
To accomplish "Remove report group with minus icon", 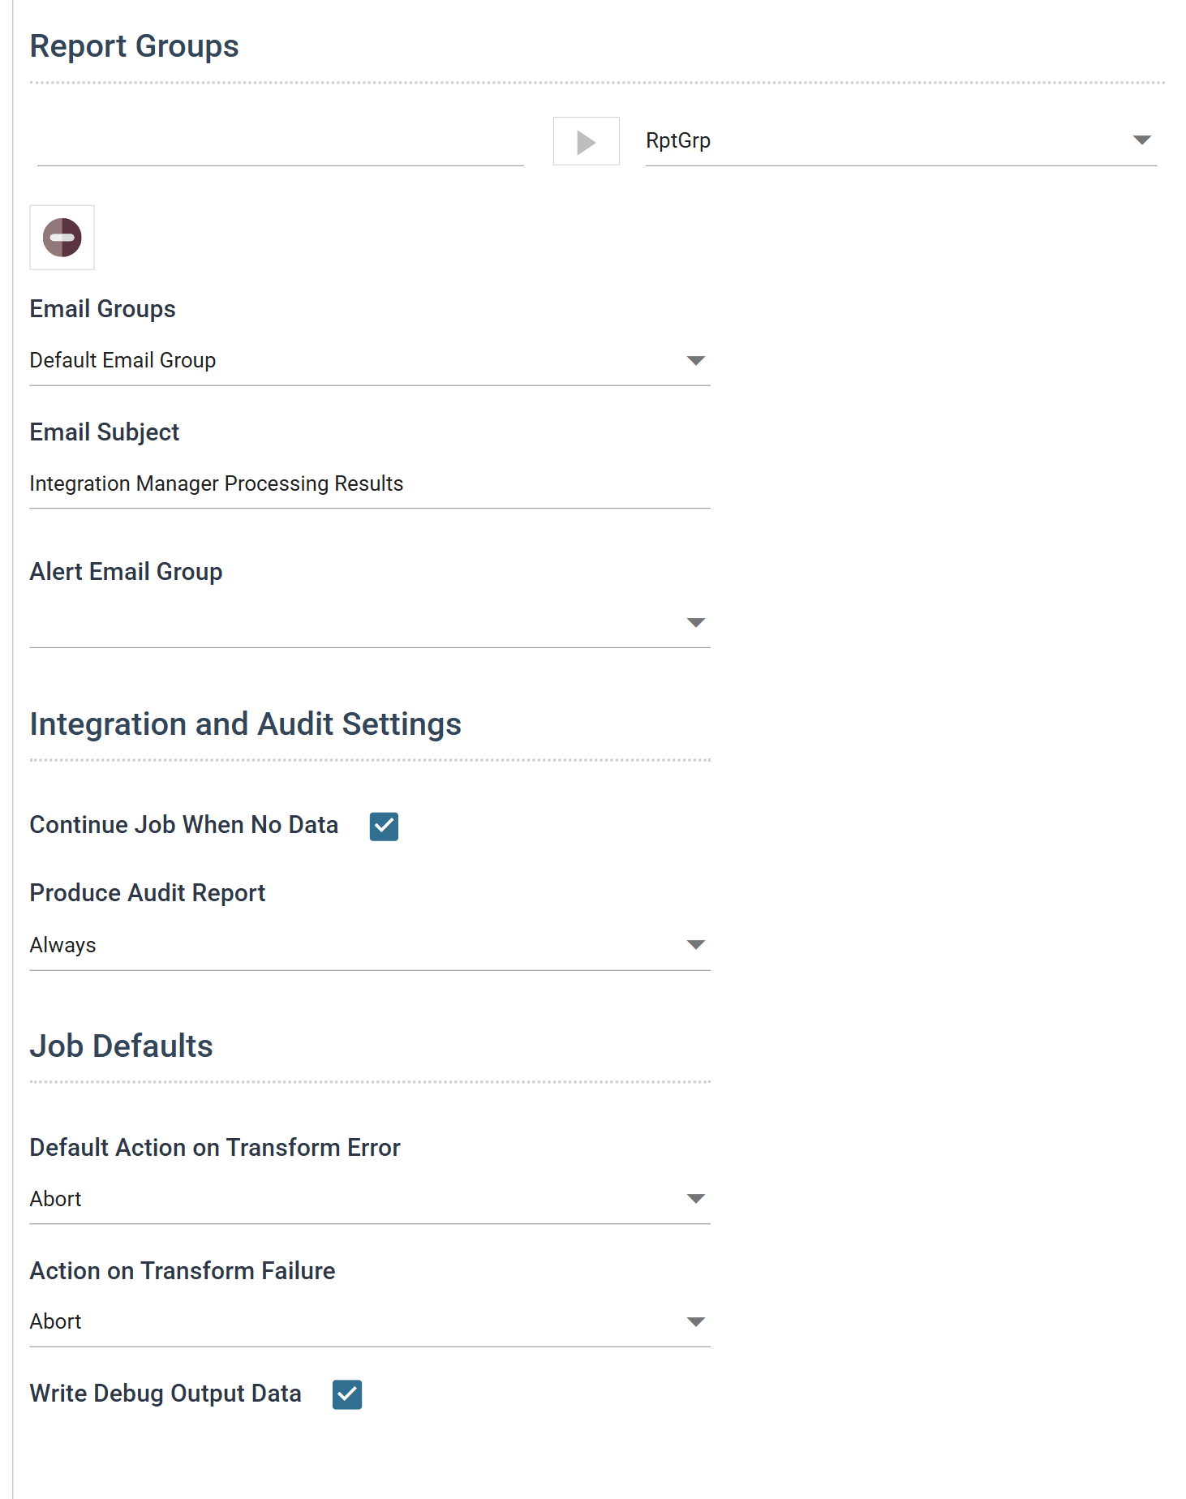I will tap(62, 238).
